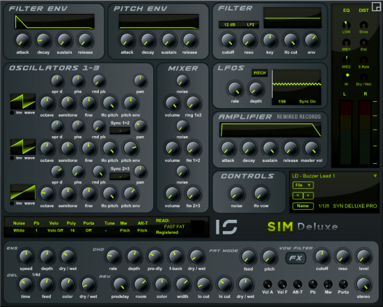Viewport: 383px width, 307px height.
Task: Go to next preset with > button
Action: pos(308,195)
